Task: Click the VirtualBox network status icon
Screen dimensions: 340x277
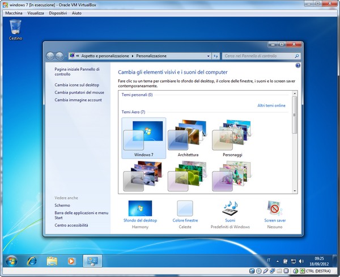Action: point(273,271)
